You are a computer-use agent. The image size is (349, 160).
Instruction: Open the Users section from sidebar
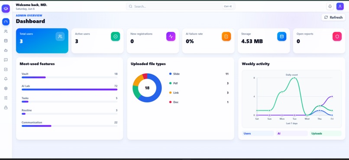(6, 31)
